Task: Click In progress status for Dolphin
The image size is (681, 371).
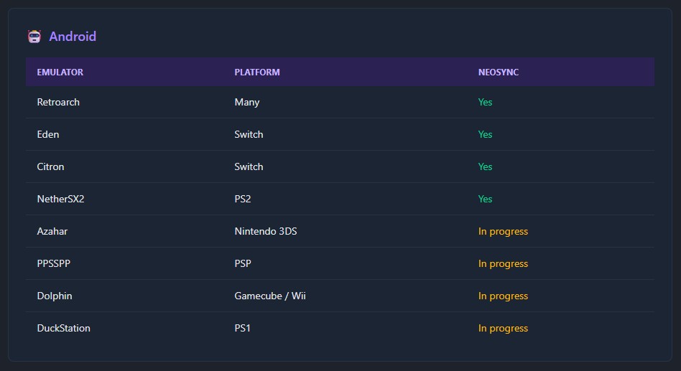Action: click(503, 296)
